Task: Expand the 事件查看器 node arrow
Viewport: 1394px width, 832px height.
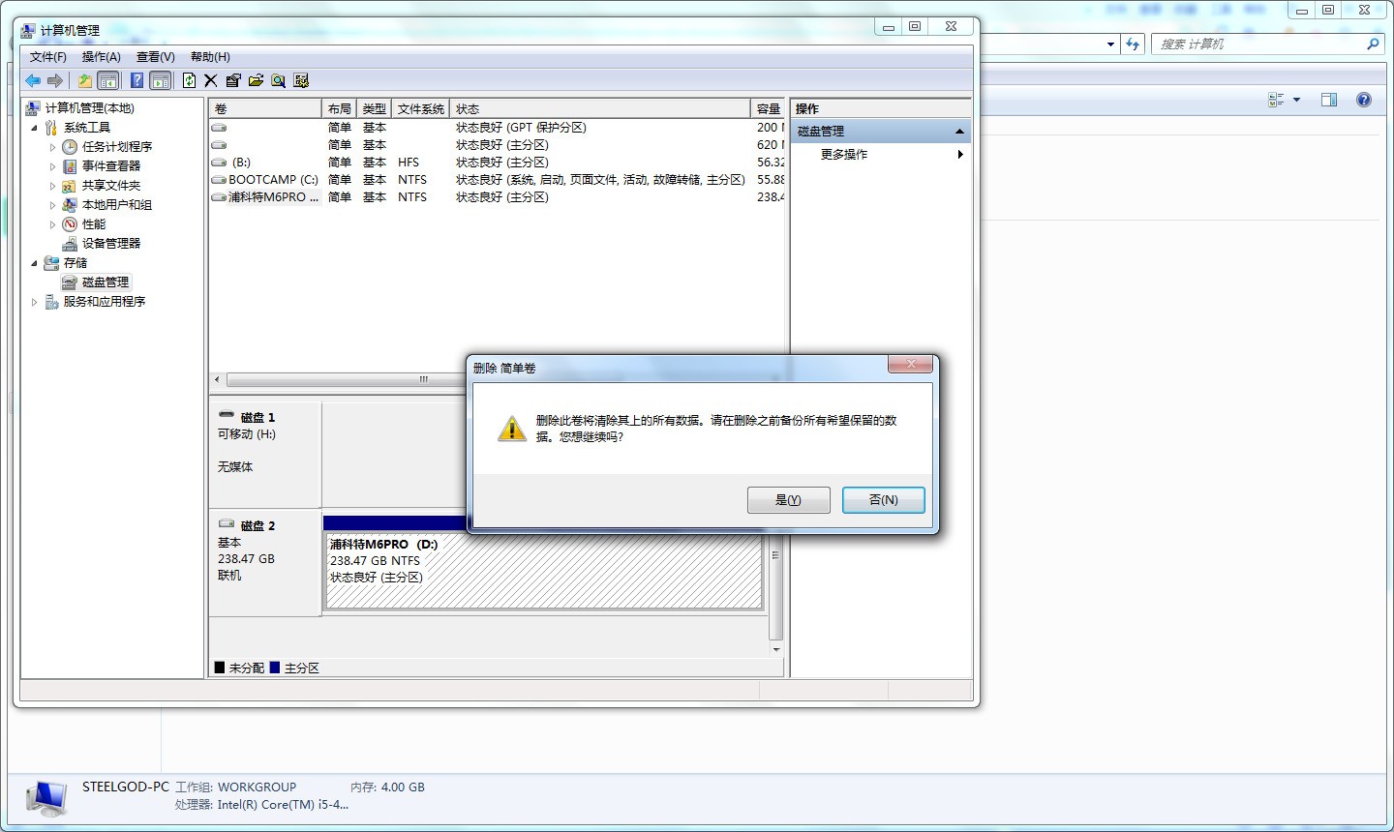Action: pyautogui.click(x=53, y=166)
